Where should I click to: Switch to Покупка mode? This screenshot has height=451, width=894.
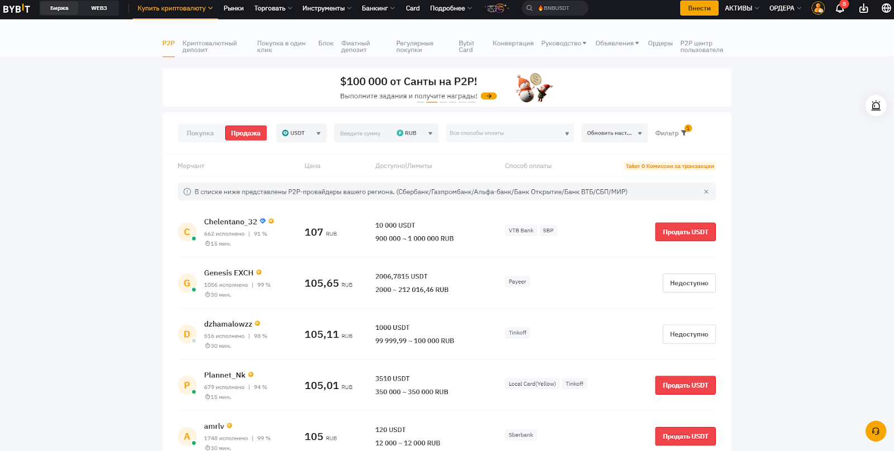(x=200, y=133)
